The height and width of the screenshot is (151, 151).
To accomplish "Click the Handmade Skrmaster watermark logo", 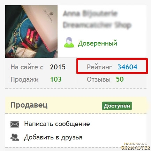I will (x=136, y=146).
